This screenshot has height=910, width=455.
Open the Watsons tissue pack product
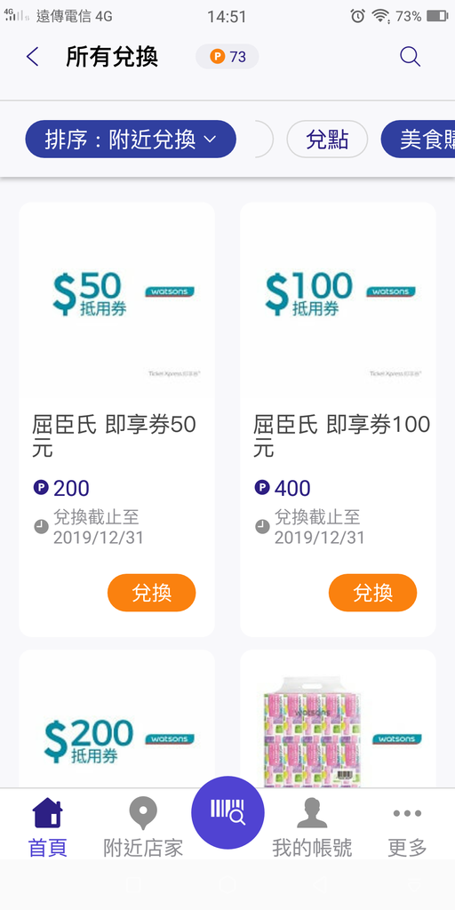[x=338, y=718]
